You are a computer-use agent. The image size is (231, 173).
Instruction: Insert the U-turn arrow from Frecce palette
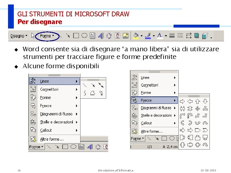pos(190,116)
